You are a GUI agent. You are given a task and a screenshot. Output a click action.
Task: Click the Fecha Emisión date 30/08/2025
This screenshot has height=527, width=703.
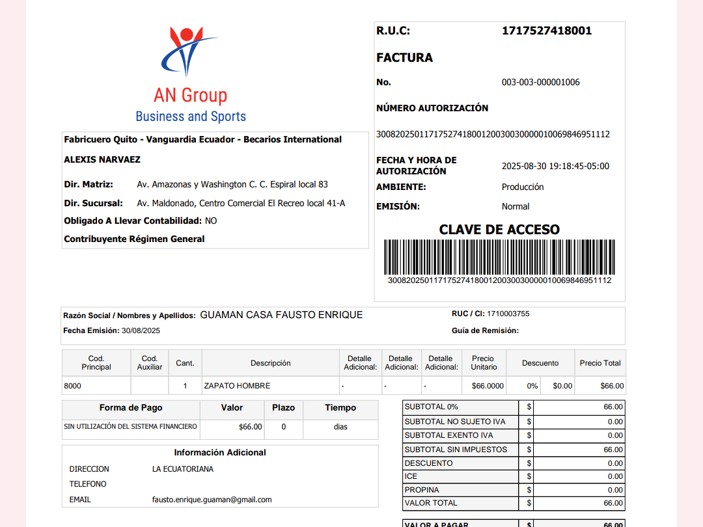click(x=141, y=331)
